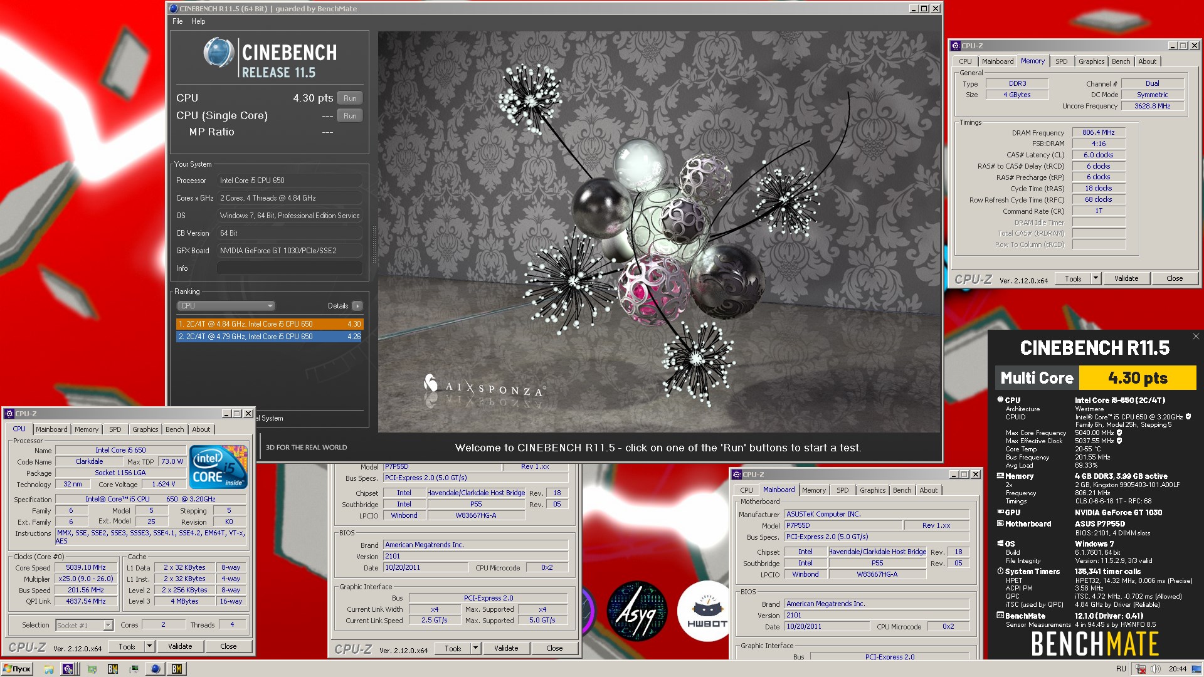Click the Cinebench logo sphere icon
Viewport: 1204px width, 677px height.
[x=219, y=53]
